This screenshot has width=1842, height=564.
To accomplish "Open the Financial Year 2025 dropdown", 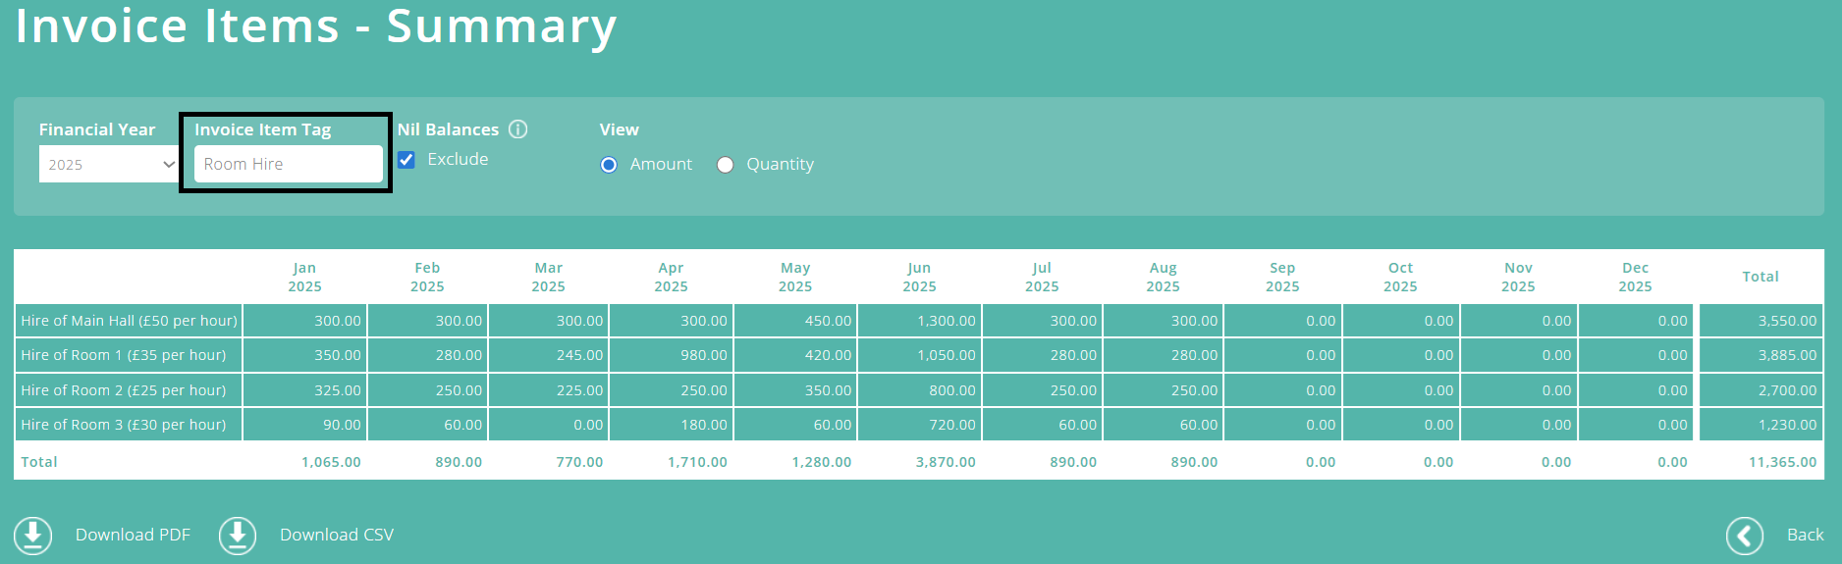I will click(x=109, y=164).
